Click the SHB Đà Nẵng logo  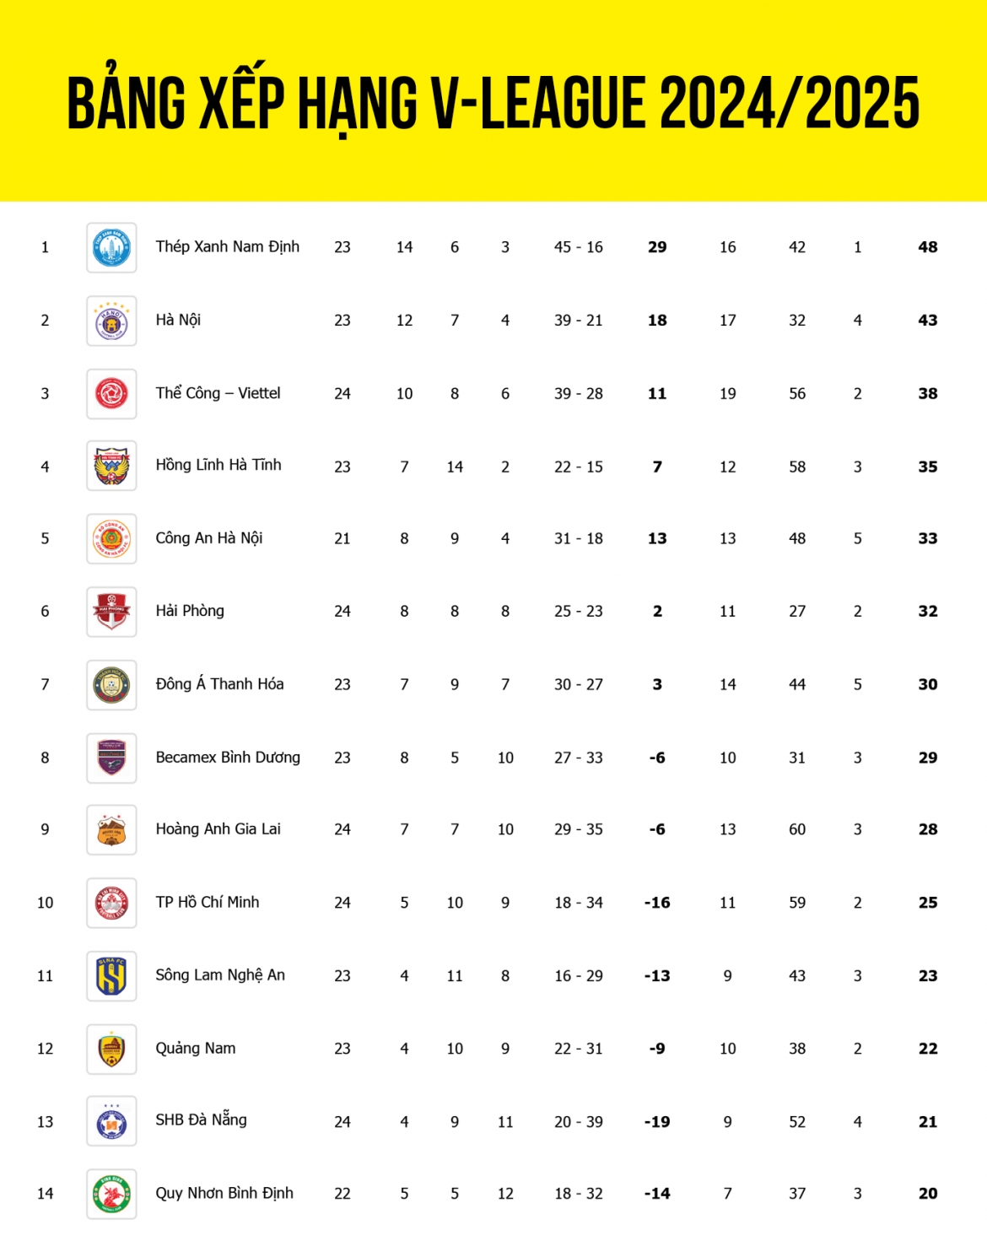[x=111, y=1121]
